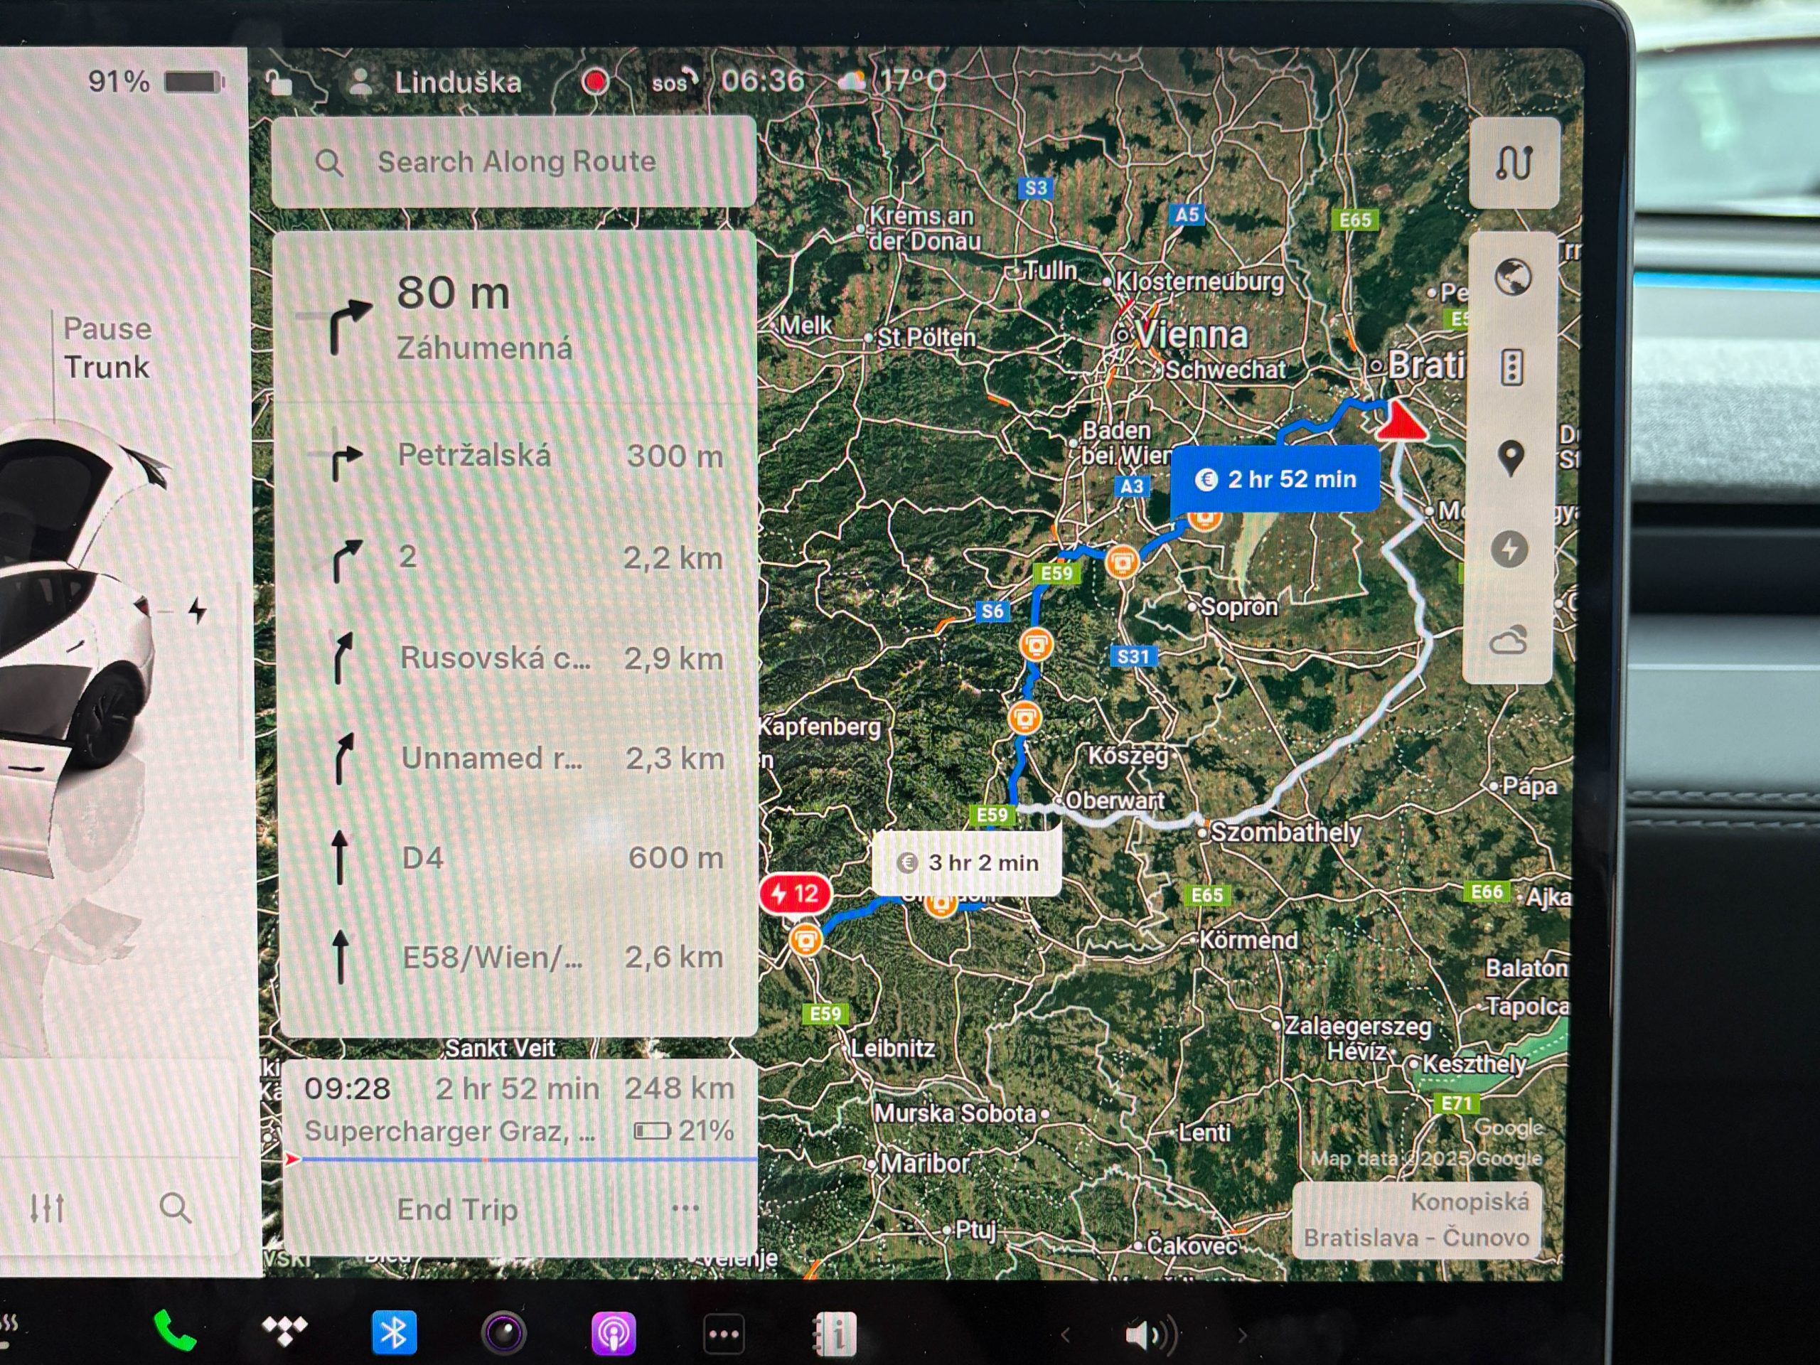
Task: Increase volume with right arrow
Action: (1243, 1334)
